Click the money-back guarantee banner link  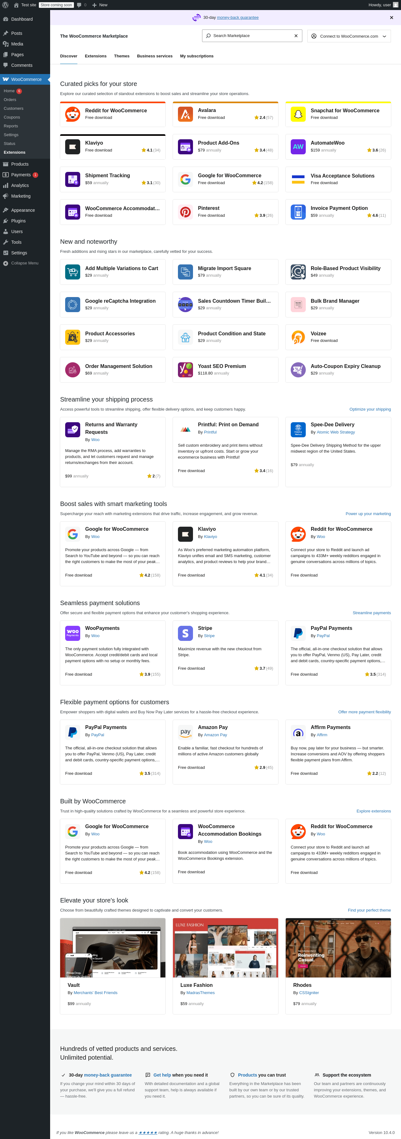(237, 18)
